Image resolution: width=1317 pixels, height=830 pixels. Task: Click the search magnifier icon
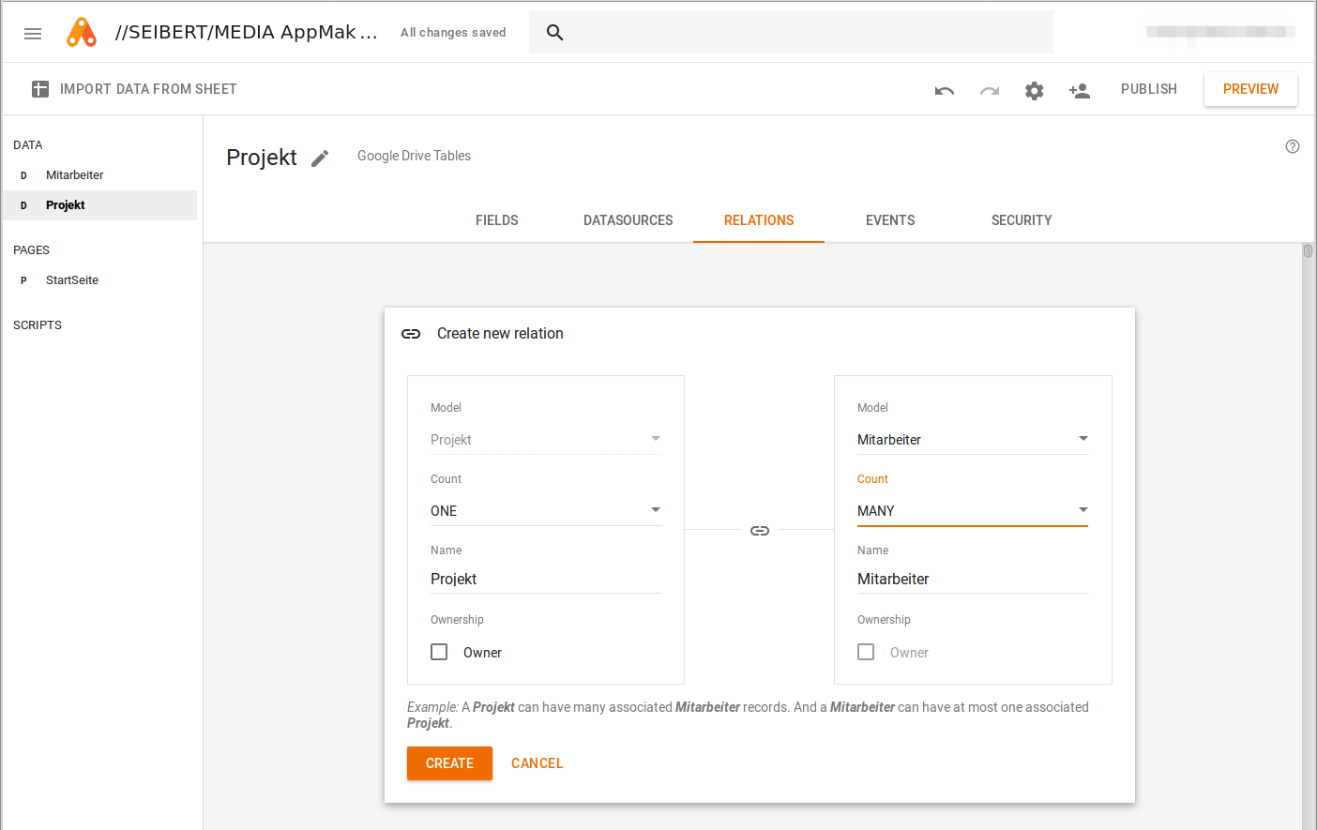(555, 33)
